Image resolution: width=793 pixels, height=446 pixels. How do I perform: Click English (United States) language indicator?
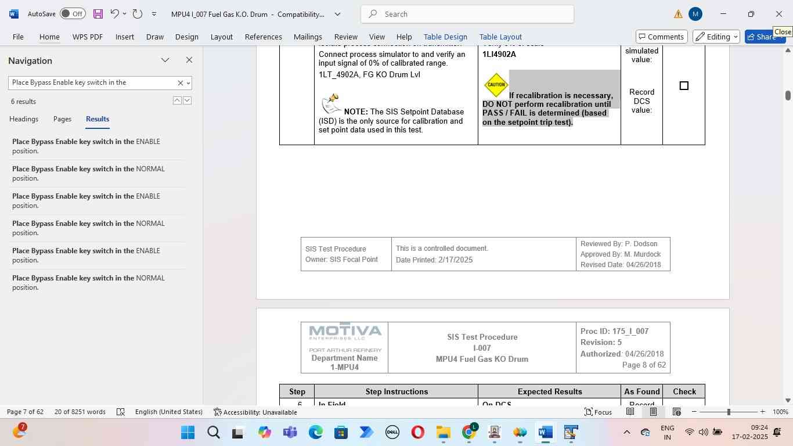tap(169, 412)
